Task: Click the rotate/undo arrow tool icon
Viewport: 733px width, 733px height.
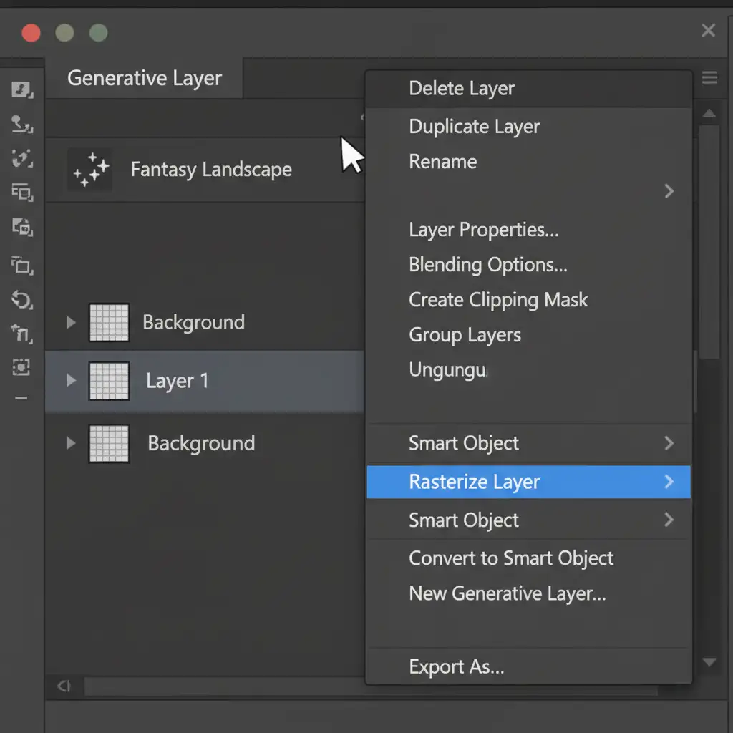Action: pyautogui.click(x=22, y=299)
